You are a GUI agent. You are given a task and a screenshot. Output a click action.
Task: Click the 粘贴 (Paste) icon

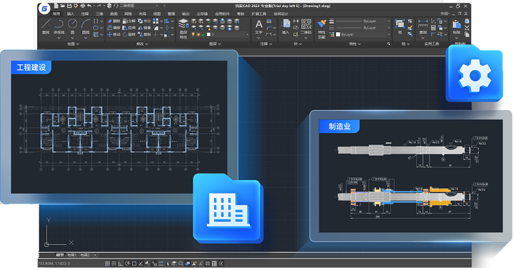pyautogui.click(x=456, y=24)
